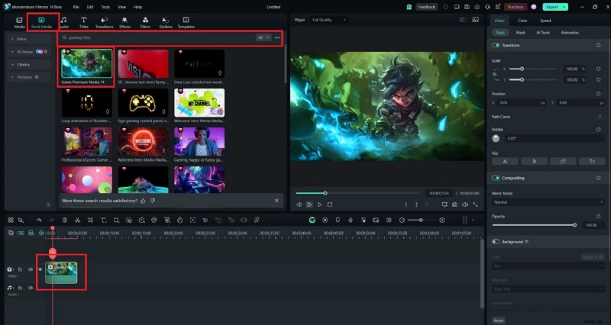Toggle the Transform switch off
The width and height of the screenshot is (611, 325).
point(496,46)
